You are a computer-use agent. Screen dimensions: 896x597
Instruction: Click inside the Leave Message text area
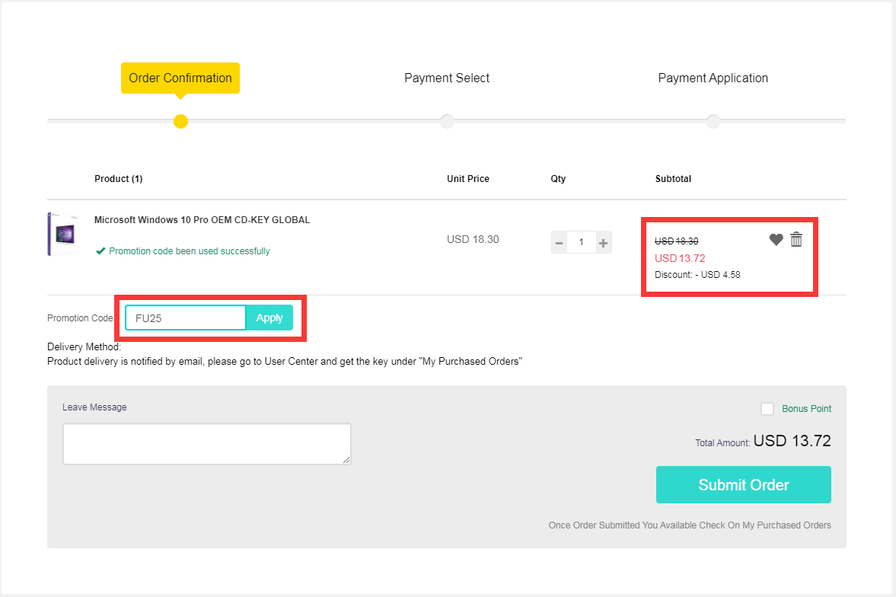pos(206,444)
